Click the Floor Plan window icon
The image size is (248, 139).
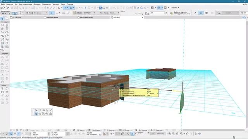point(152,8)
